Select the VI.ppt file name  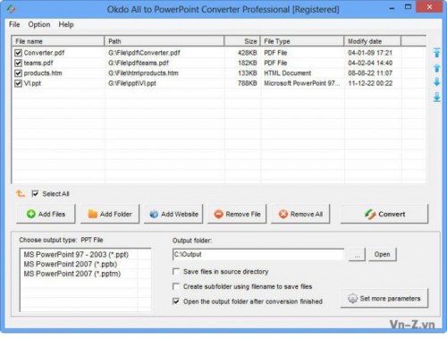coord(32,83)
